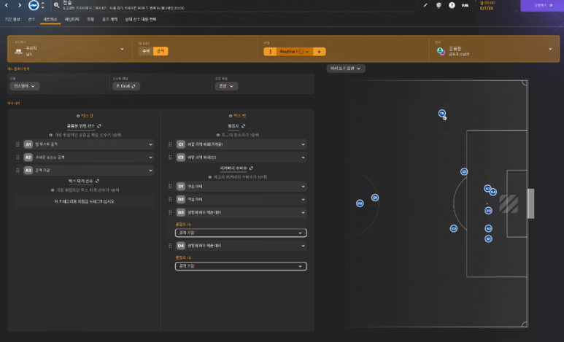
Task: Switch to the 선수 tab
Action: click(31, 20)
